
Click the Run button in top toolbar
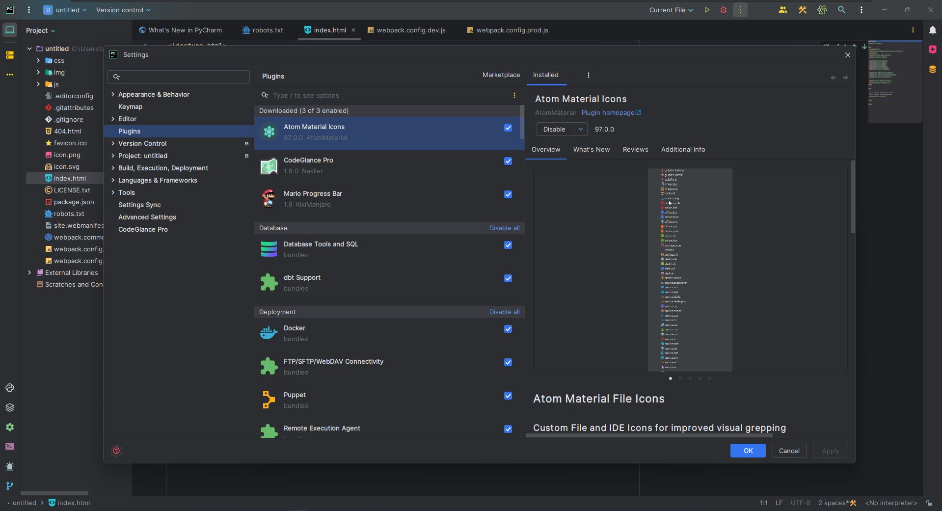pos(707,10)
